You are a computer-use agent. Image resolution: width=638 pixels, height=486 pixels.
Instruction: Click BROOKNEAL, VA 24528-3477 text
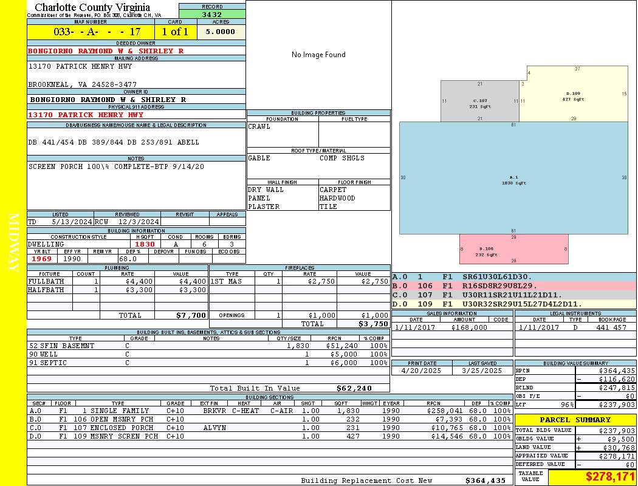click(83, 84)
